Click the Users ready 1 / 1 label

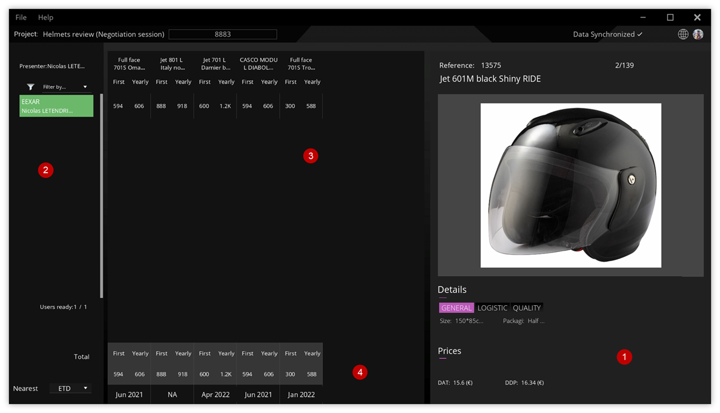pyautogui.click(x=63, y=307)
